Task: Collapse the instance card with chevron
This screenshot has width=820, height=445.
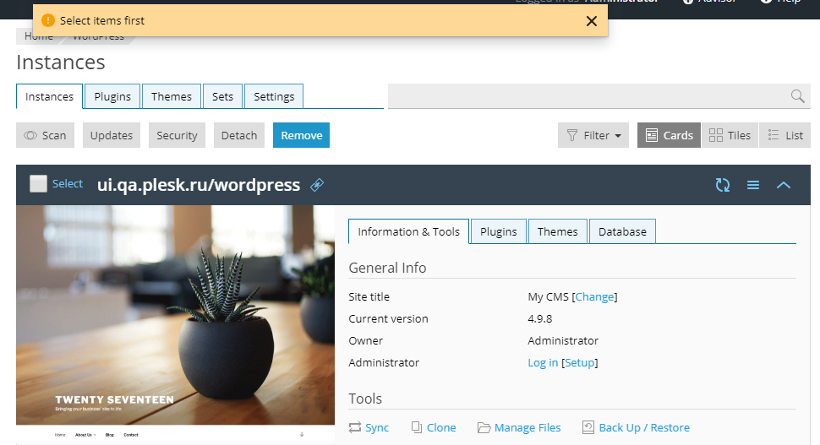Action: pyautogui.click(x=784, y=185)
